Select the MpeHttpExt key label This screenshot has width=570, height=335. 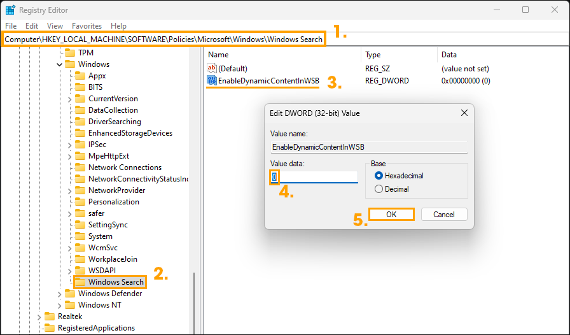click(x=109, y=156)
